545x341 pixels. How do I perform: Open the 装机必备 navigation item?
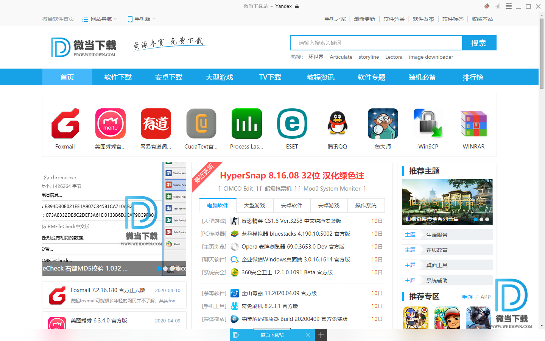(422, 77)
